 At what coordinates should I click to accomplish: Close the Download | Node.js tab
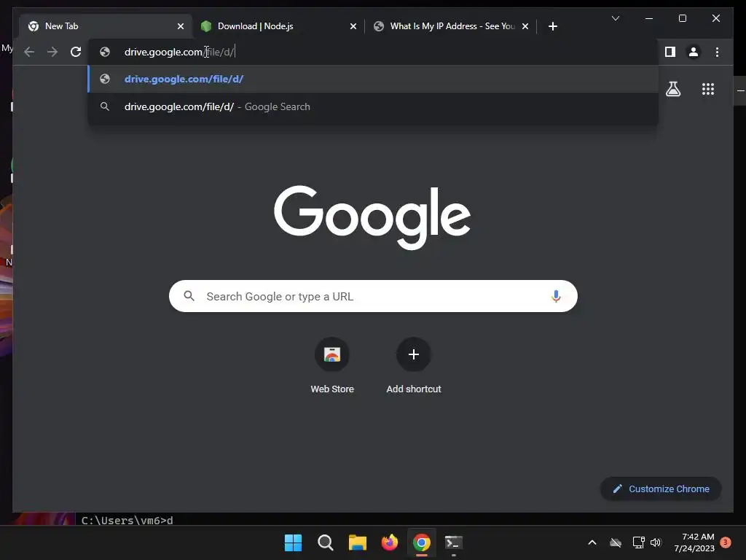(353, 26)
